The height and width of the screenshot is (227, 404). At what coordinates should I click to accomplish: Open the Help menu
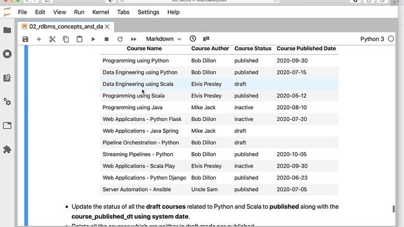tap(174, 12)
